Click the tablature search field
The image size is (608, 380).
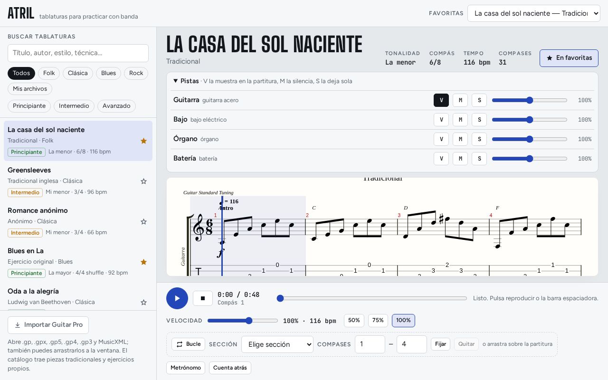pos(78,53)
